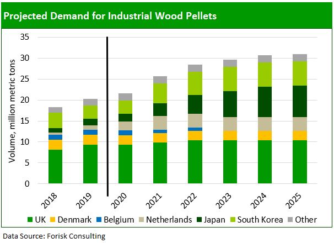Image resolution: width=334 pixels, height=243 pixels.
Task: Select the chart title 'Projected Demand for Industrial Wood Pellets'
Action: coord(110,15)
